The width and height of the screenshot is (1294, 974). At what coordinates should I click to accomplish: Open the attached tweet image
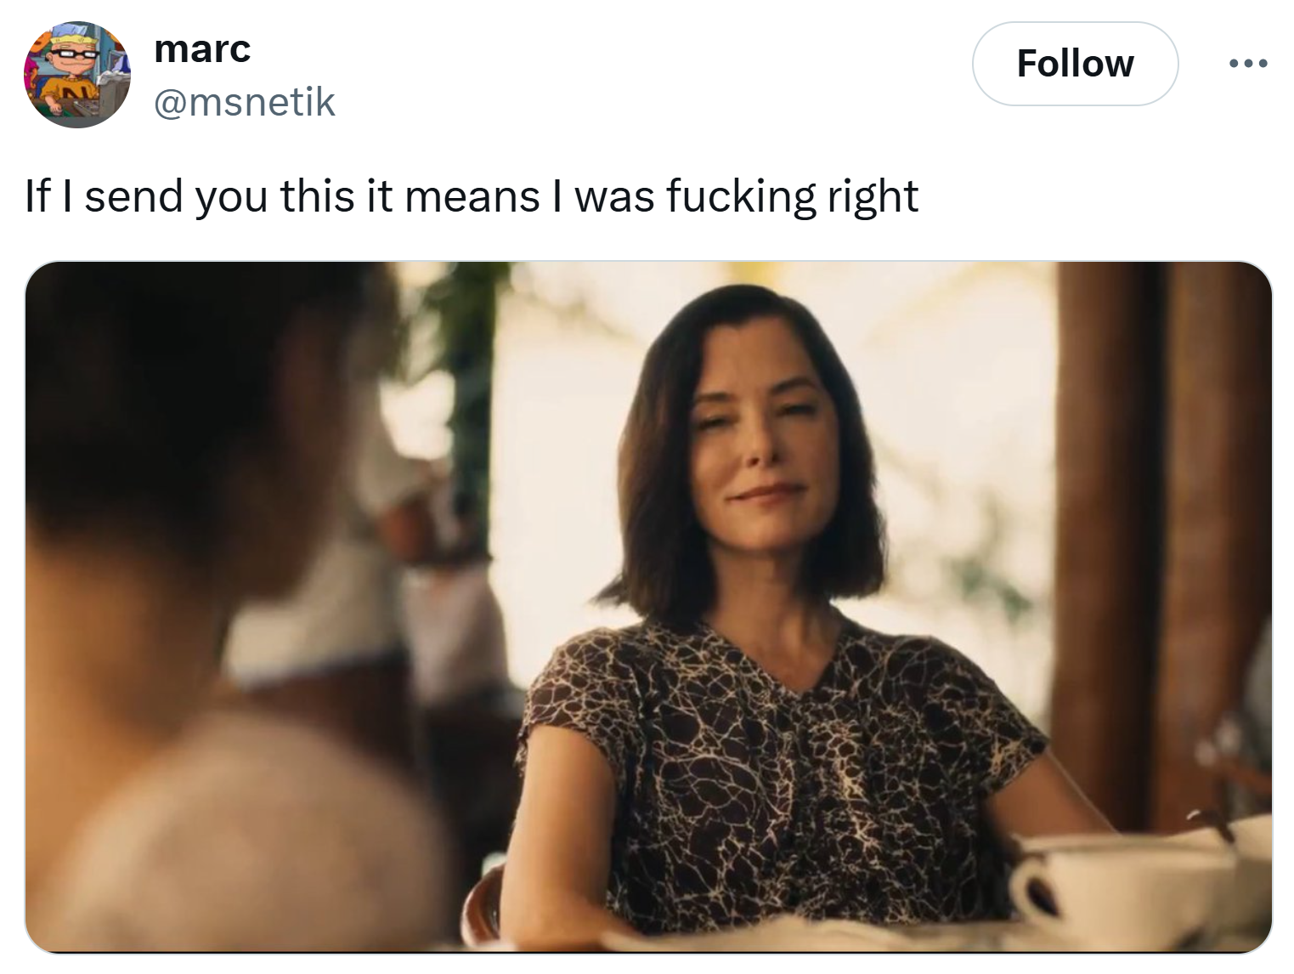pyautogui.click(x=648, y=607)
